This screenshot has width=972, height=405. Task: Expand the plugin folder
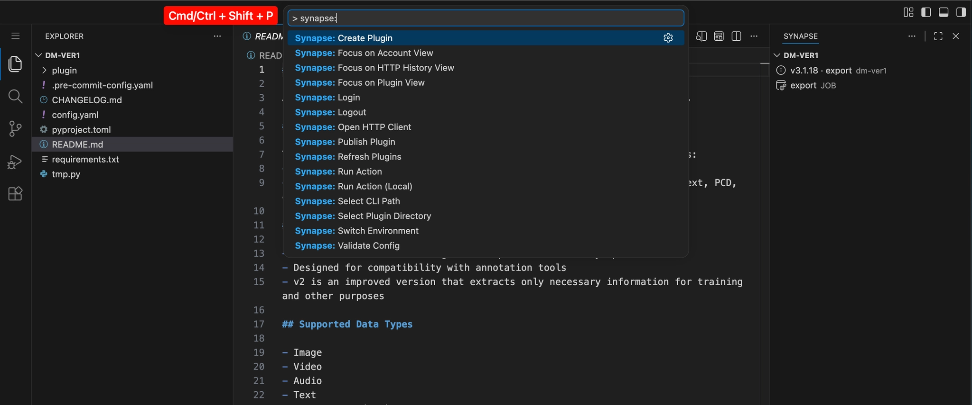pos(64,70)
